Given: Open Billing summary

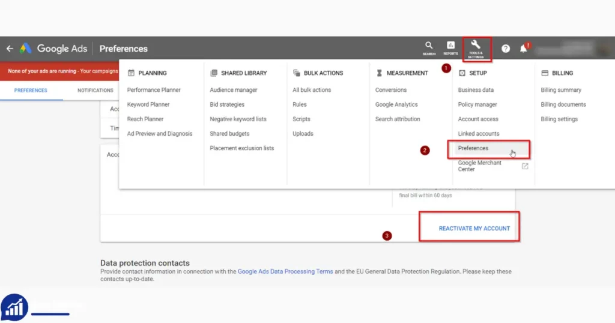Looking at the screenshot, I should click(561, 90).
